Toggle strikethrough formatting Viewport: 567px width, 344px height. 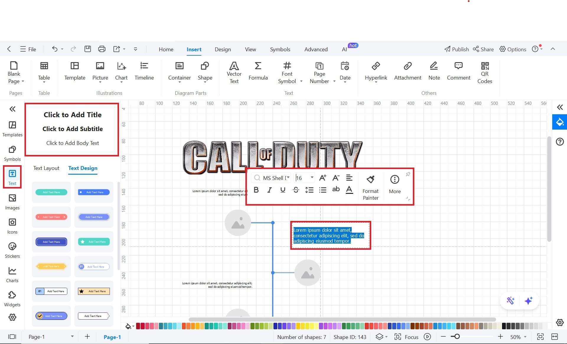pos(296,190)
